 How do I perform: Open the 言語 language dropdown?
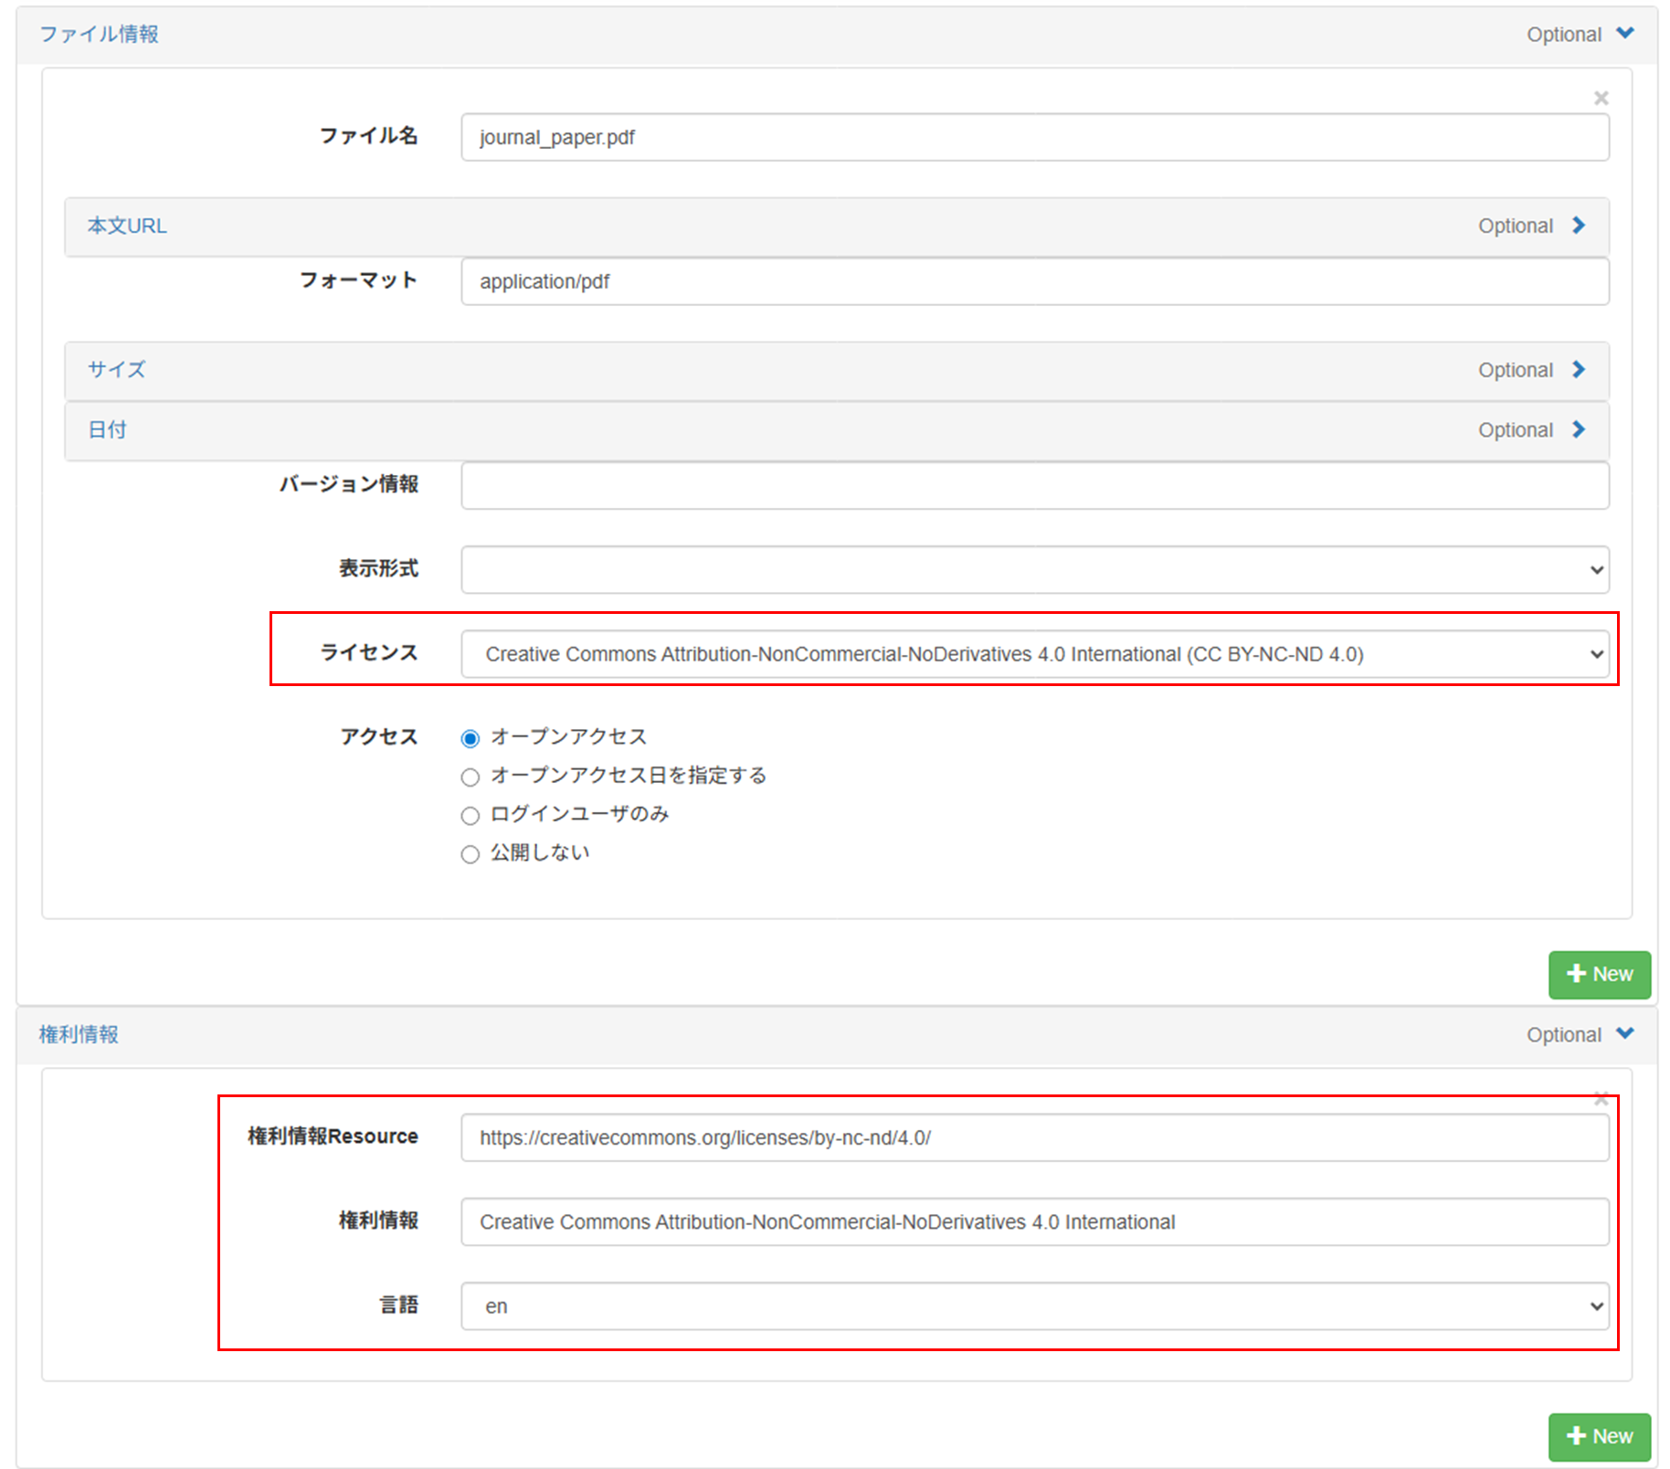[1034, 1306]
